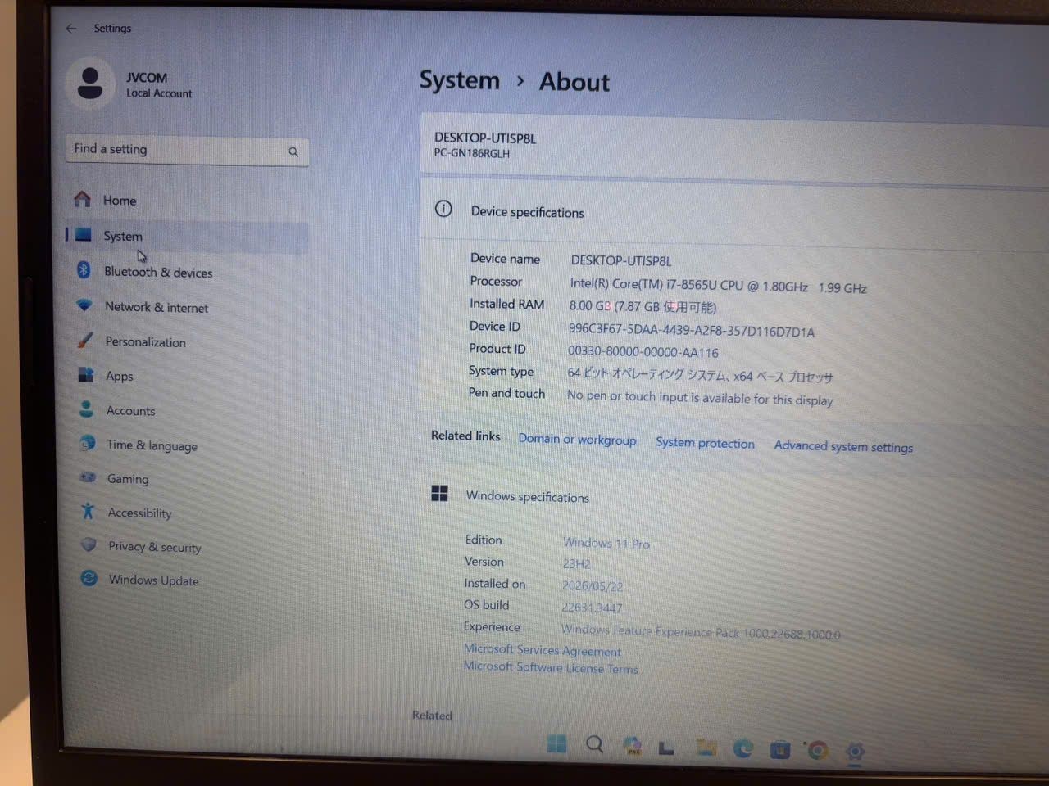Open Microsoft Store from the taskbar

coord(780,749)
